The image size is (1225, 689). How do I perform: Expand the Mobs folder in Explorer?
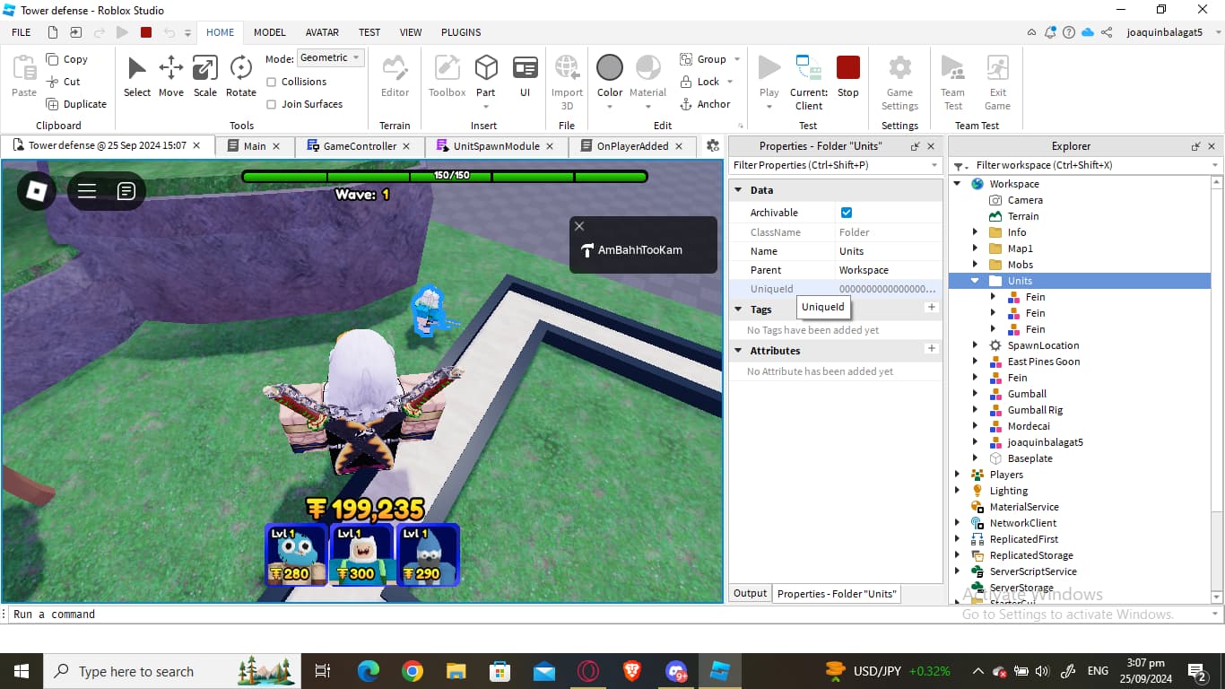click(975, 265)
